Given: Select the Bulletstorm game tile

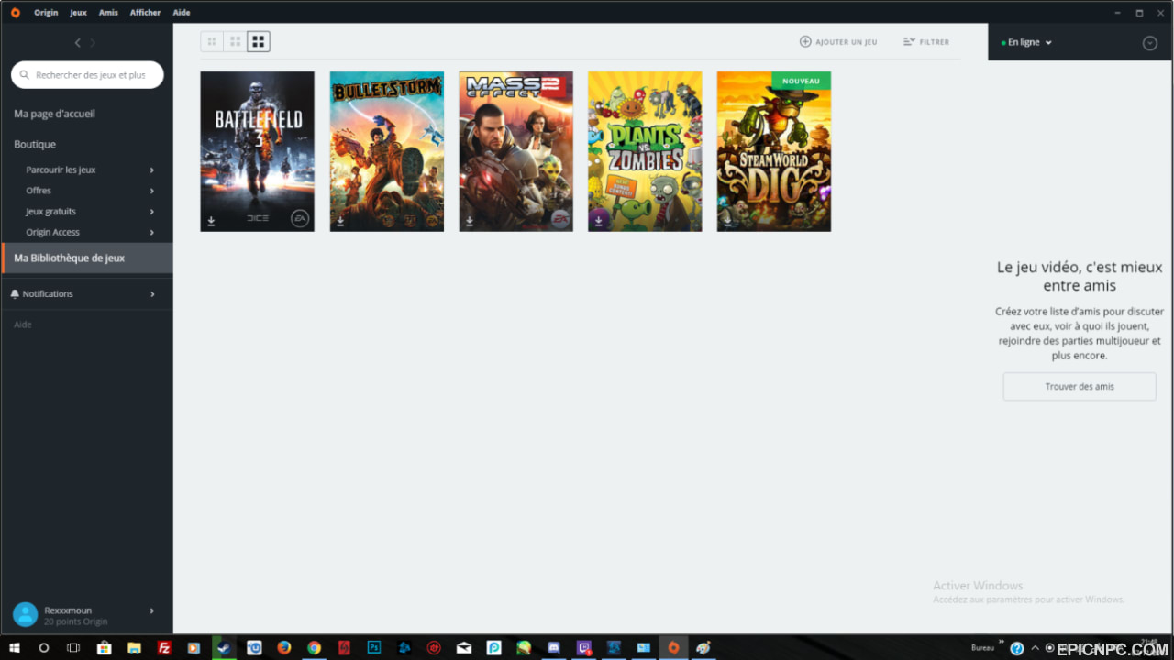Looking at the screenshot, I should click(x=387, y=151).
